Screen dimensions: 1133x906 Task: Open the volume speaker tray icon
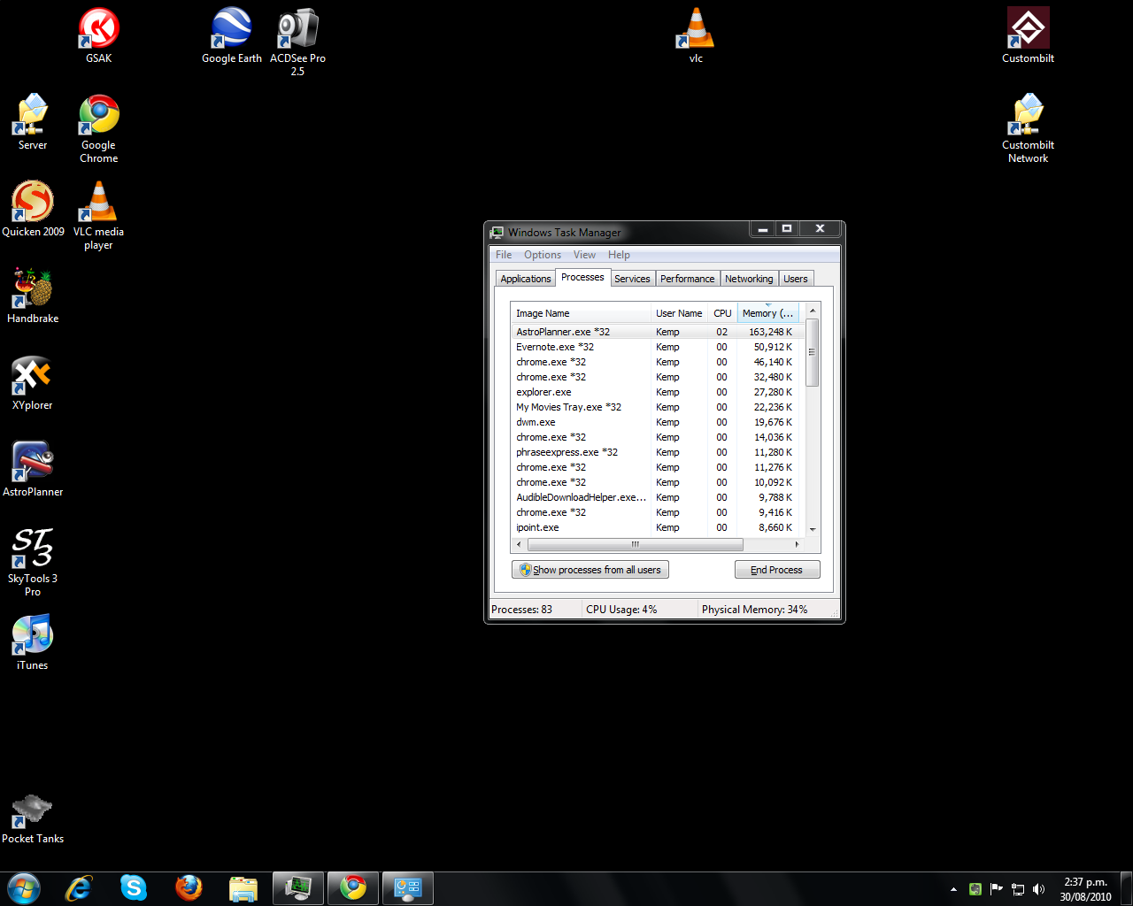pos(1039,889)
